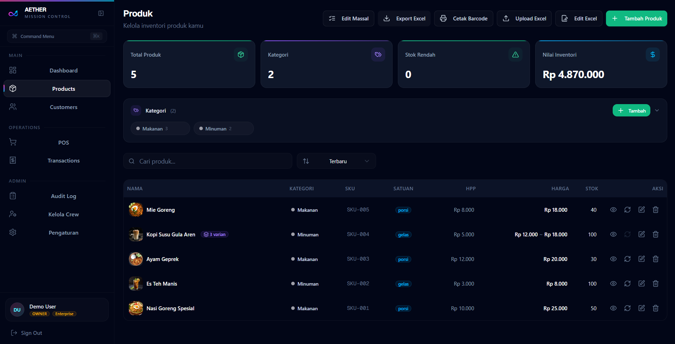Edit the Es Teh Manis row

(x=642, y=284)
